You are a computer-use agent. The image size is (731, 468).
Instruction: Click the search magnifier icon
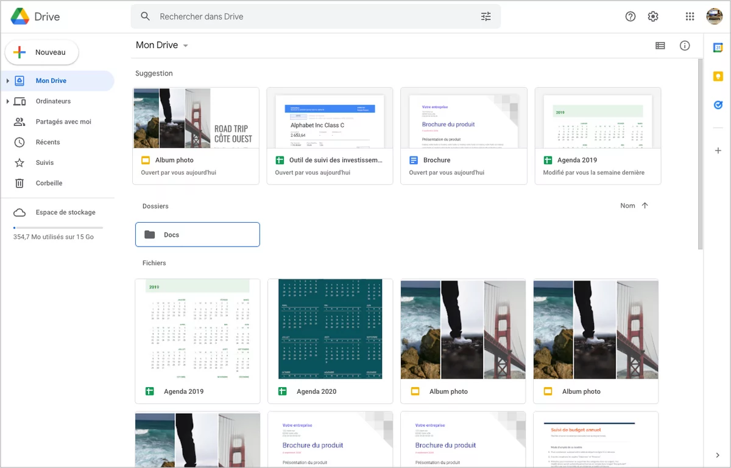click(145, 16)
